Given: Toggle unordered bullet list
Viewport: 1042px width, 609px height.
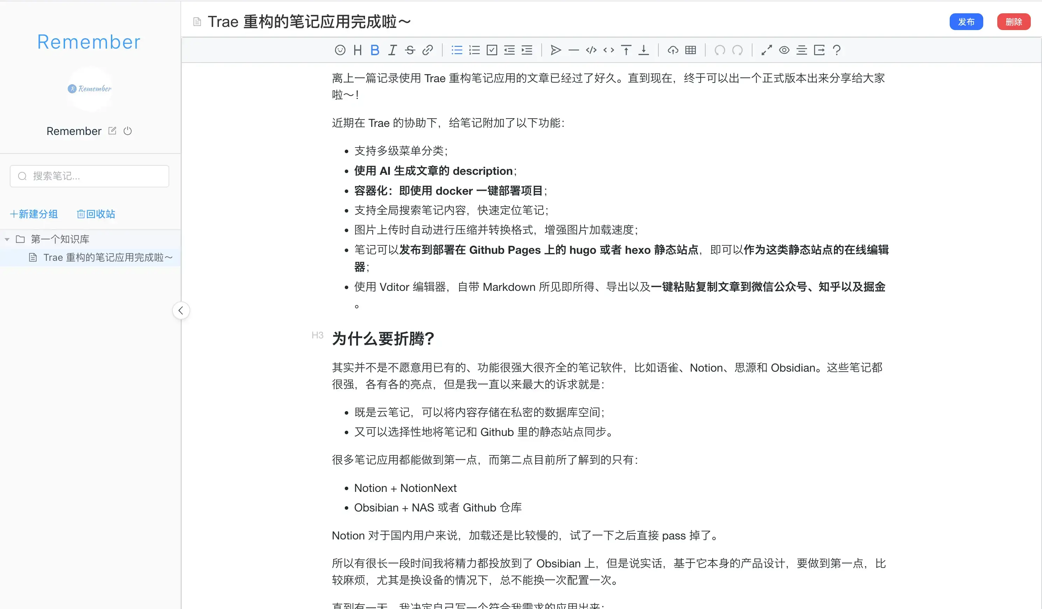Looking at the screenshot, I should [457, 50].
